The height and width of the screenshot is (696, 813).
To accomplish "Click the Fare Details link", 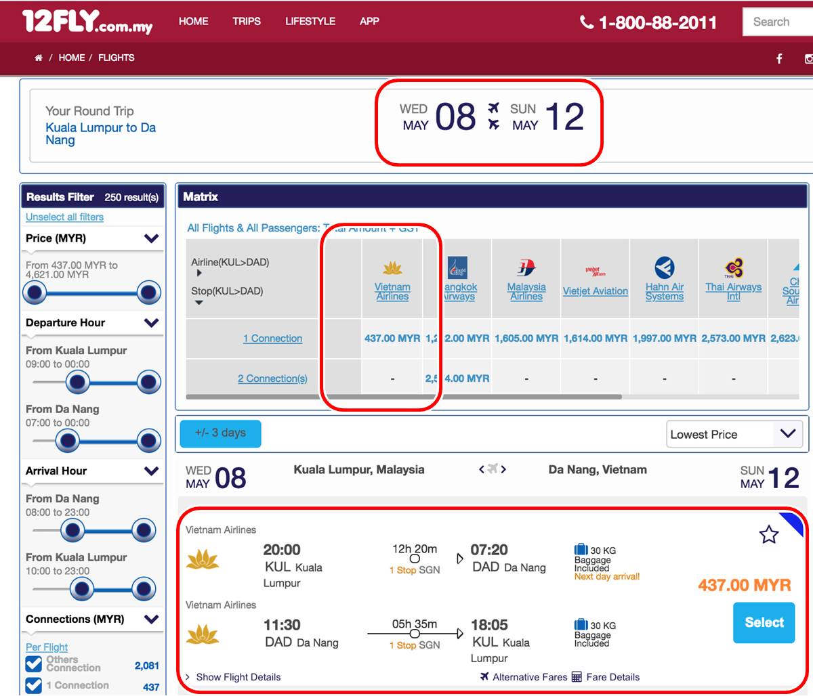I will pos(613,677).
